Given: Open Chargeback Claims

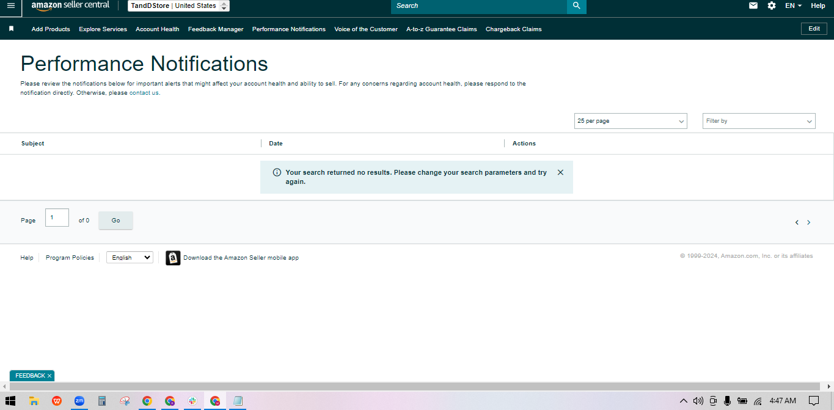Looking at the screenshot, I should [x=514, y=29].
